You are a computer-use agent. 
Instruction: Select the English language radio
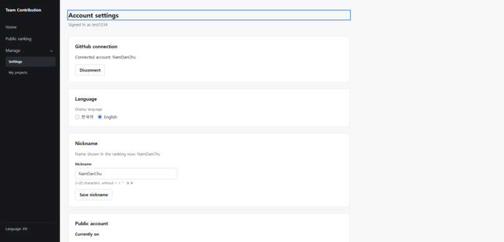click(x=99, y=117)
